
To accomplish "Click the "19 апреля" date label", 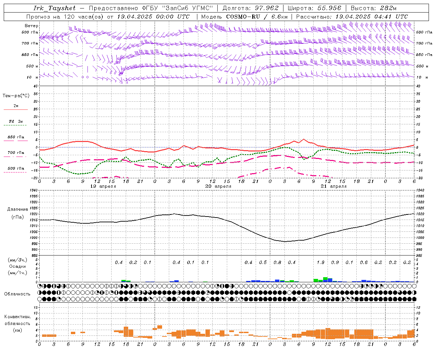I will coord(103,186).
